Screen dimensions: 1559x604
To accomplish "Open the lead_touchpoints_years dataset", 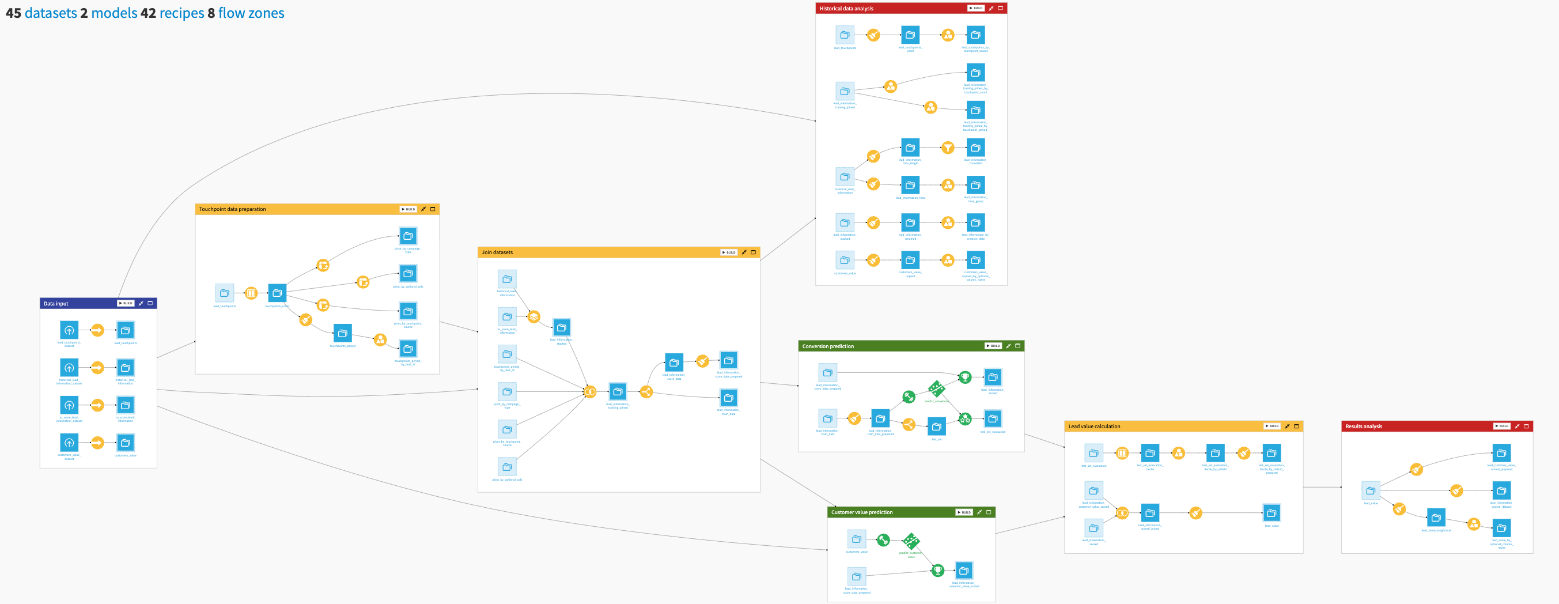I will tap(910, 35).
